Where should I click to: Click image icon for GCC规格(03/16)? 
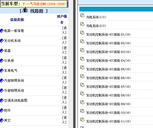[x=82, y=50]
